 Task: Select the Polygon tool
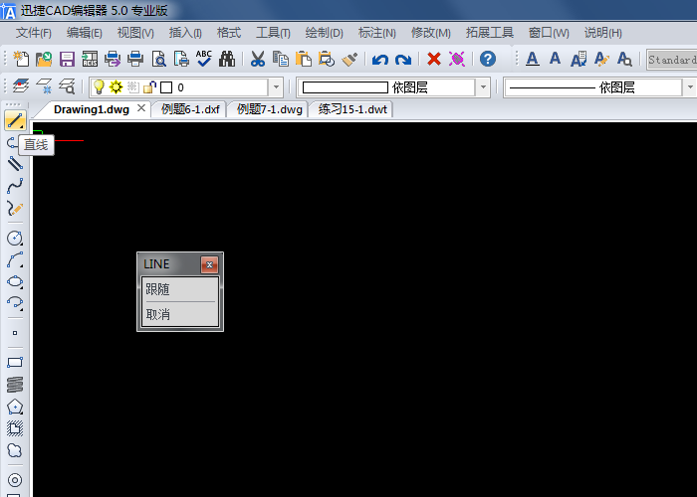(15, 407)
